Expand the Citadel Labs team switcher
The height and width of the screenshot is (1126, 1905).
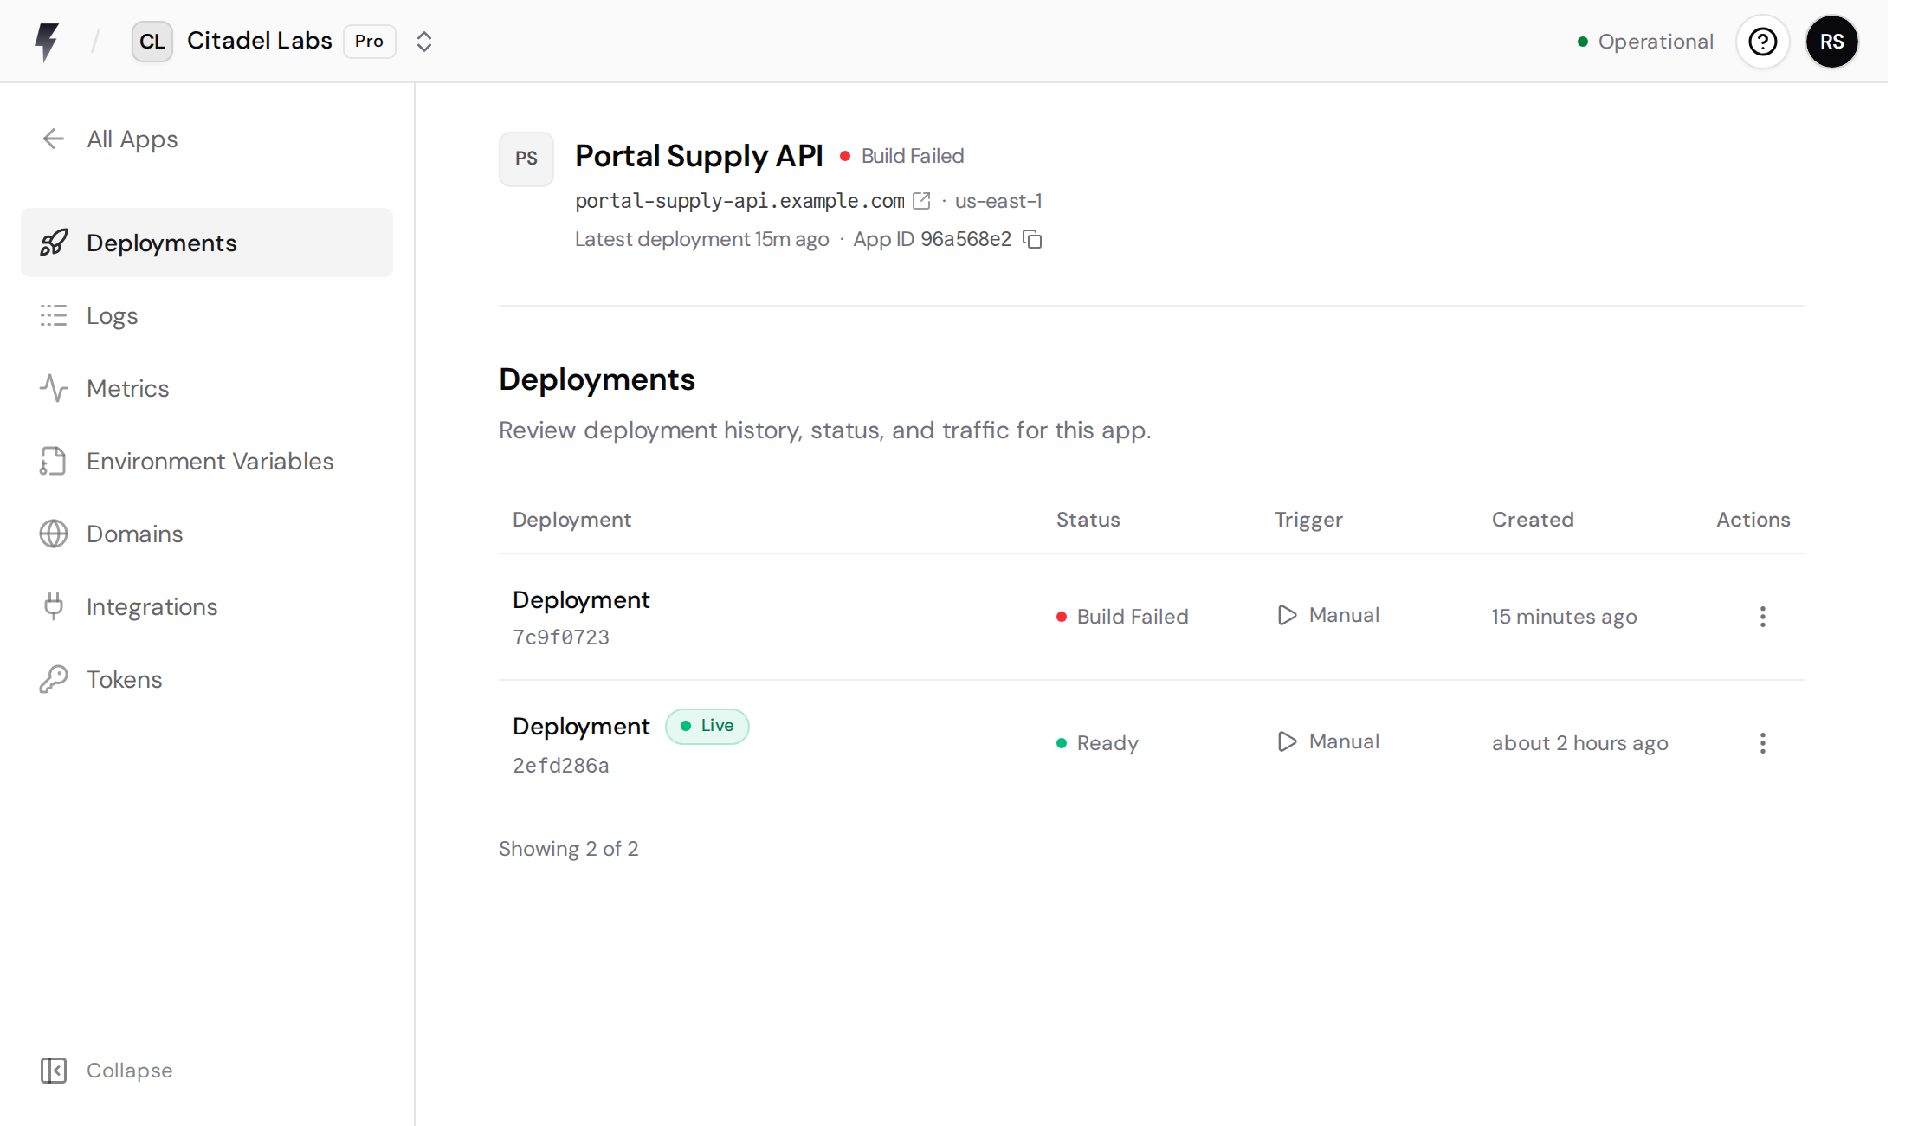[x=423, y=42]
